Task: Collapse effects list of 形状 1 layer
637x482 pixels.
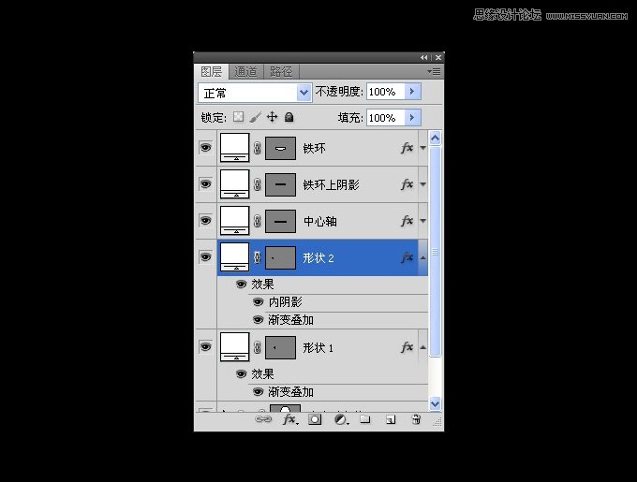Action: click(x=422, y=347)
